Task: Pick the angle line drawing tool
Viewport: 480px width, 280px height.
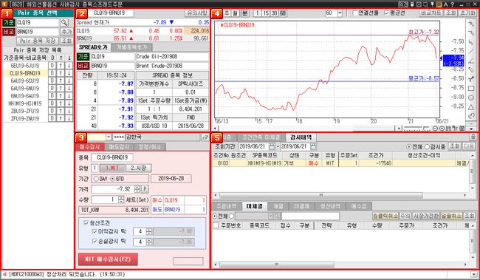Action: click(471, 61)
